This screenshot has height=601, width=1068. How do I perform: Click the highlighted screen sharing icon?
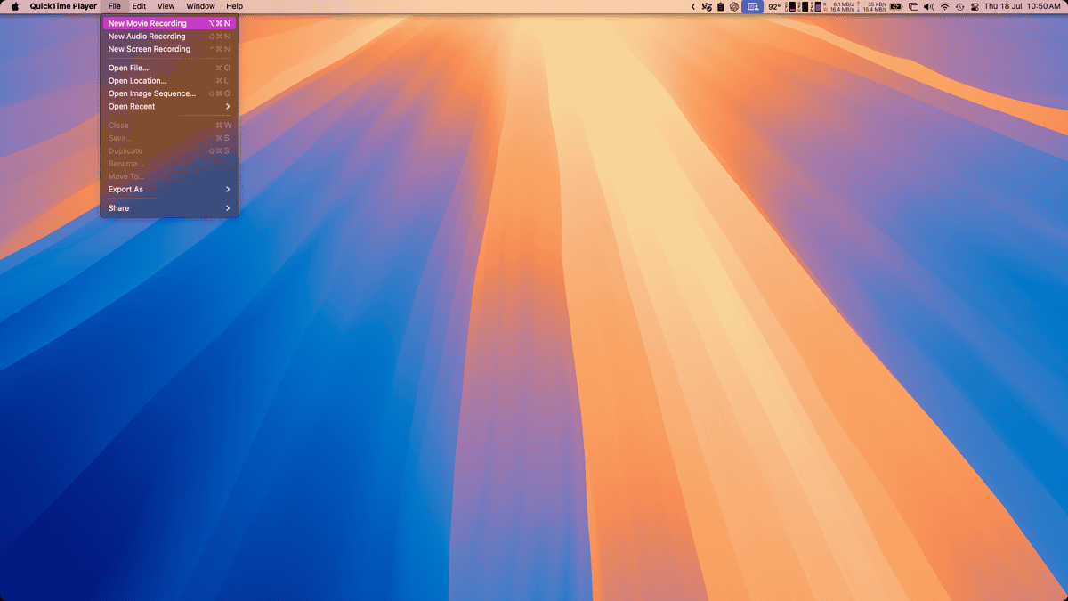click(x=753, y=6)
